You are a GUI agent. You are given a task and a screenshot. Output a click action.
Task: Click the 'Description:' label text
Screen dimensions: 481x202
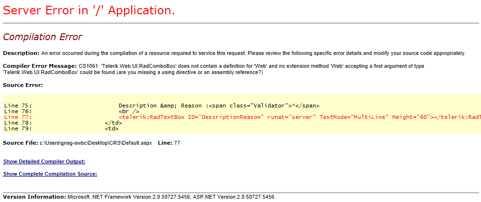tap(21, 53)
